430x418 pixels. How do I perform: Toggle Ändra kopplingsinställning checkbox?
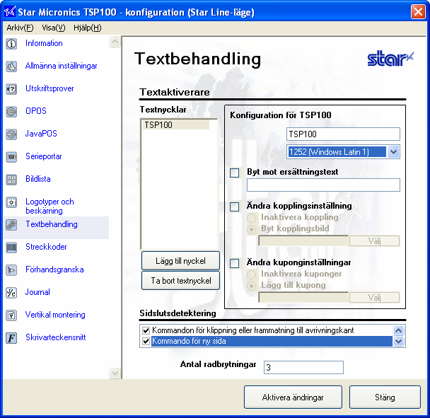coord(235,207)
